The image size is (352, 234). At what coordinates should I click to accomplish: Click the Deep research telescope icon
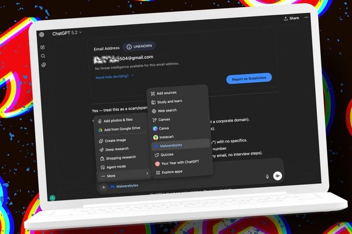[101, 150]
